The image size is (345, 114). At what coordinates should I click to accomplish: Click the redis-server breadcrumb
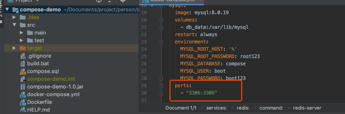pyautogui.click(x=307, y=108)
